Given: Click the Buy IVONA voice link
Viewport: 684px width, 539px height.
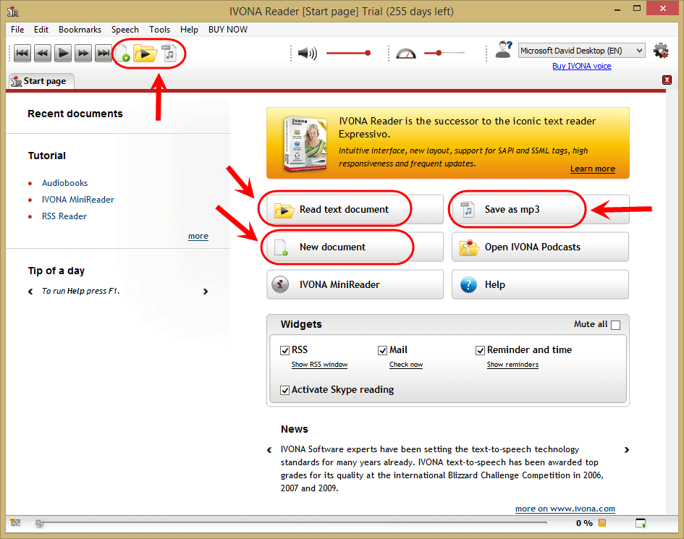Looking at the screenshot, I should coord(581,66).
